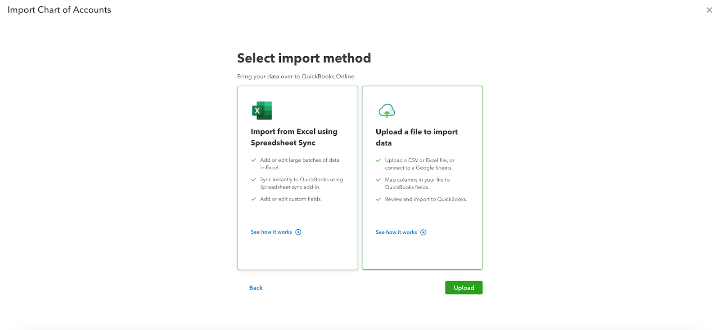Click 'Import Chart of Accounts' title
Image resolution: width=720 pixels, height=330 pixels.
(x=59, y=10)
